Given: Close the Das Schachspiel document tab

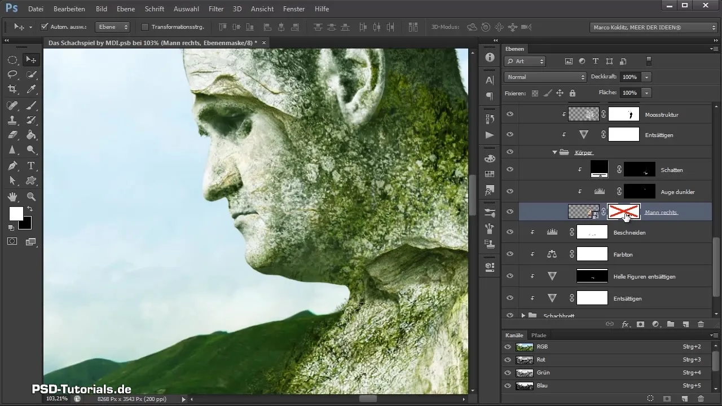Looking at the screenshot, I should 263,42.
